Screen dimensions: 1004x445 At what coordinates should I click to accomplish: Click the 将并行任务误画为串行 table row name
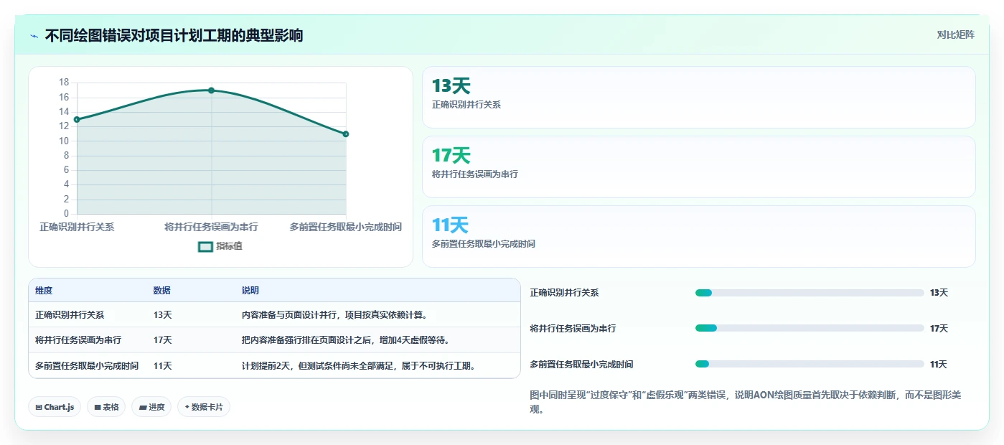click(78, 340)
